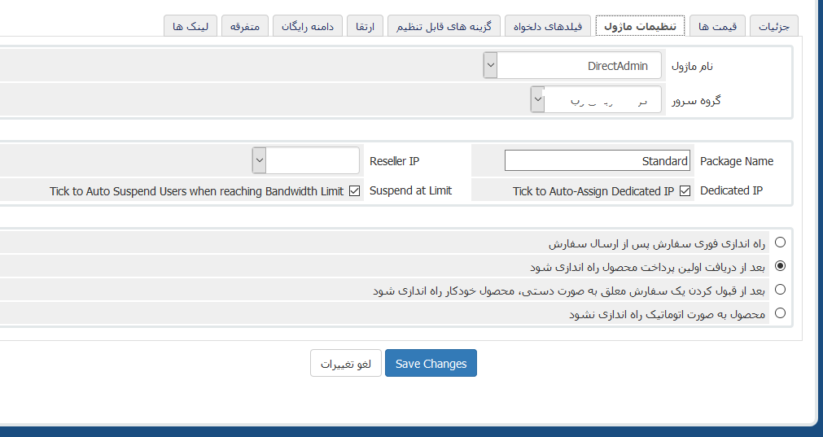Switch to the دامنه رایگان tab
Screen dimensions: 823x437
coord(308,27)
